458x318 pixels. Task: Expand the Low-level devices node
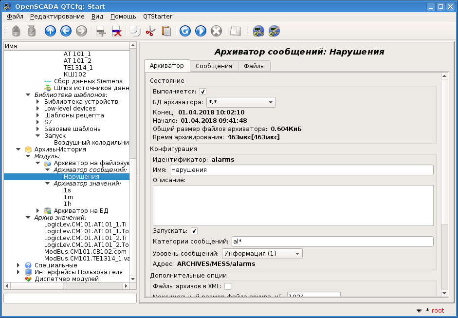pyautogui.click(x=37, y=109)
